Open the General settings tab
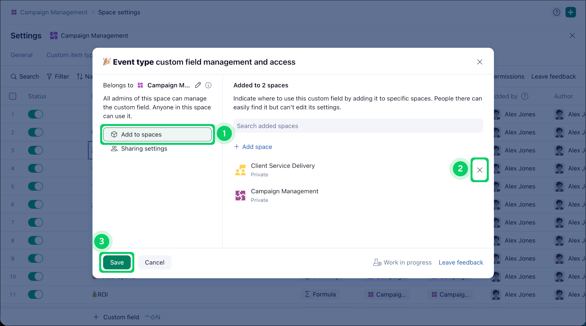Image resolution: width=586 pixels, height=326 pixels. [21, 55]
